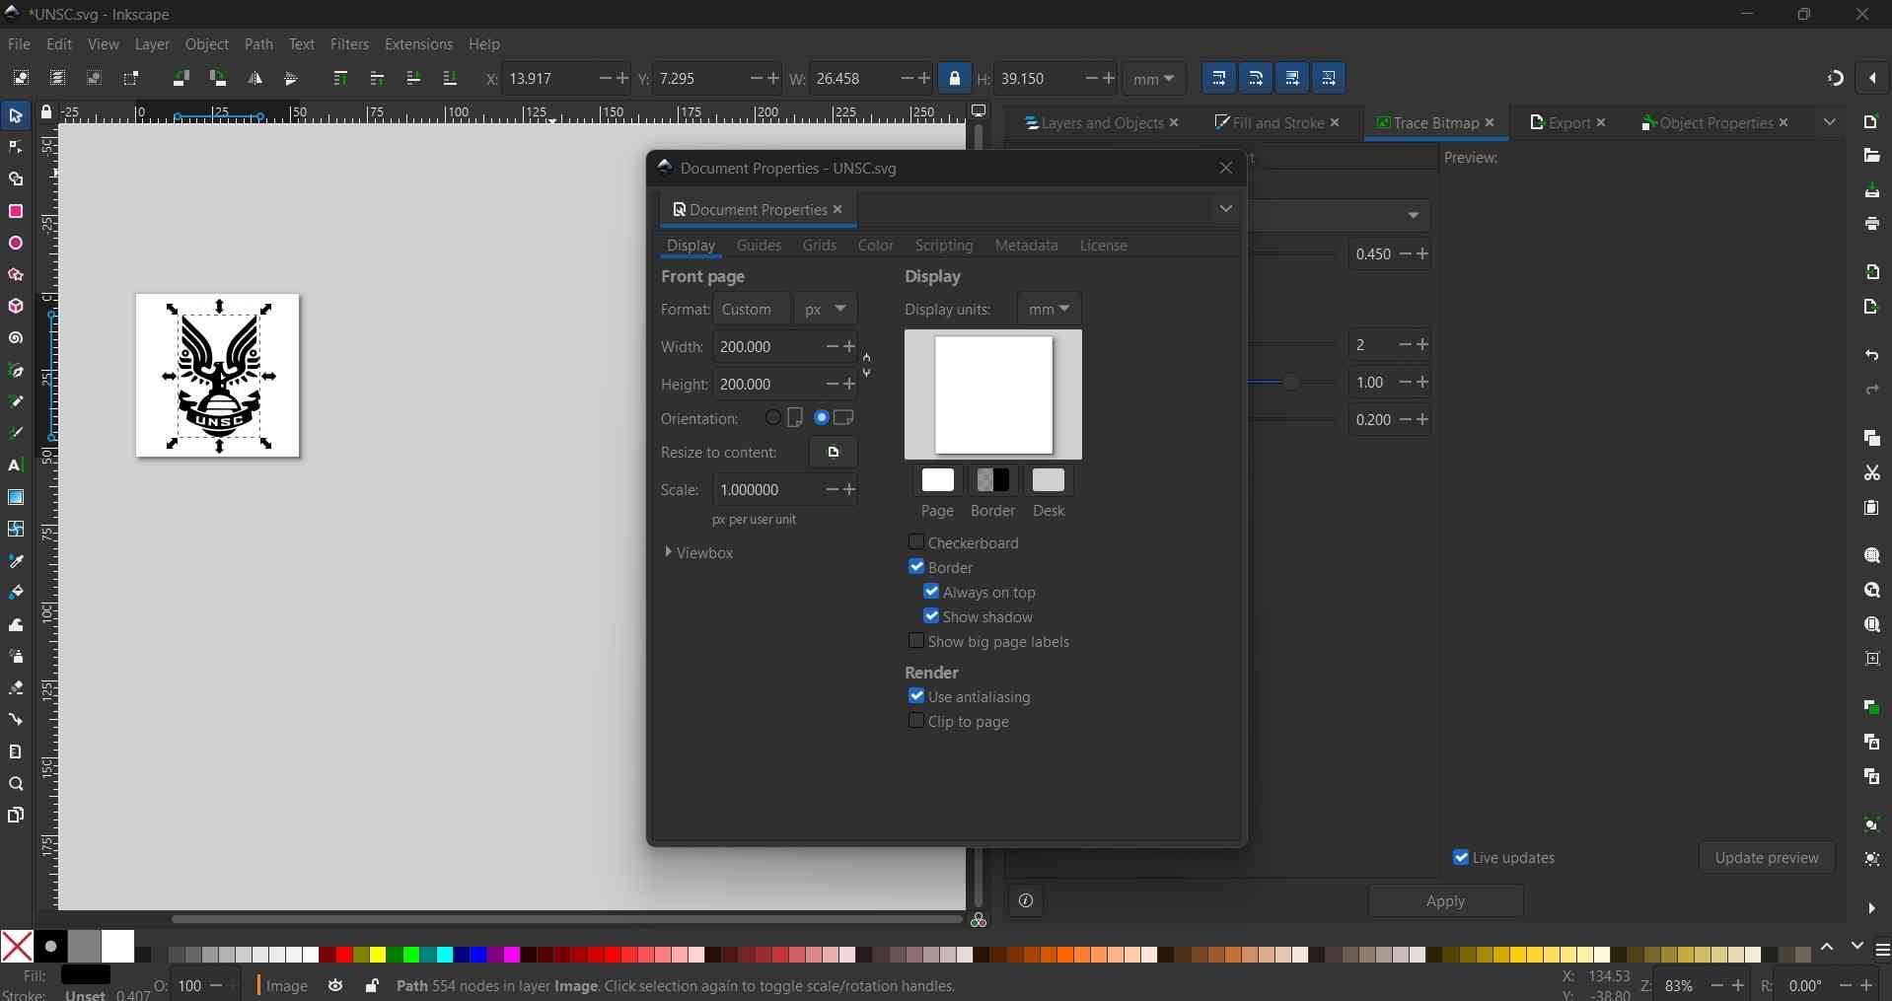Open the toolbar mm units dropdown

tap(1154, 79)
